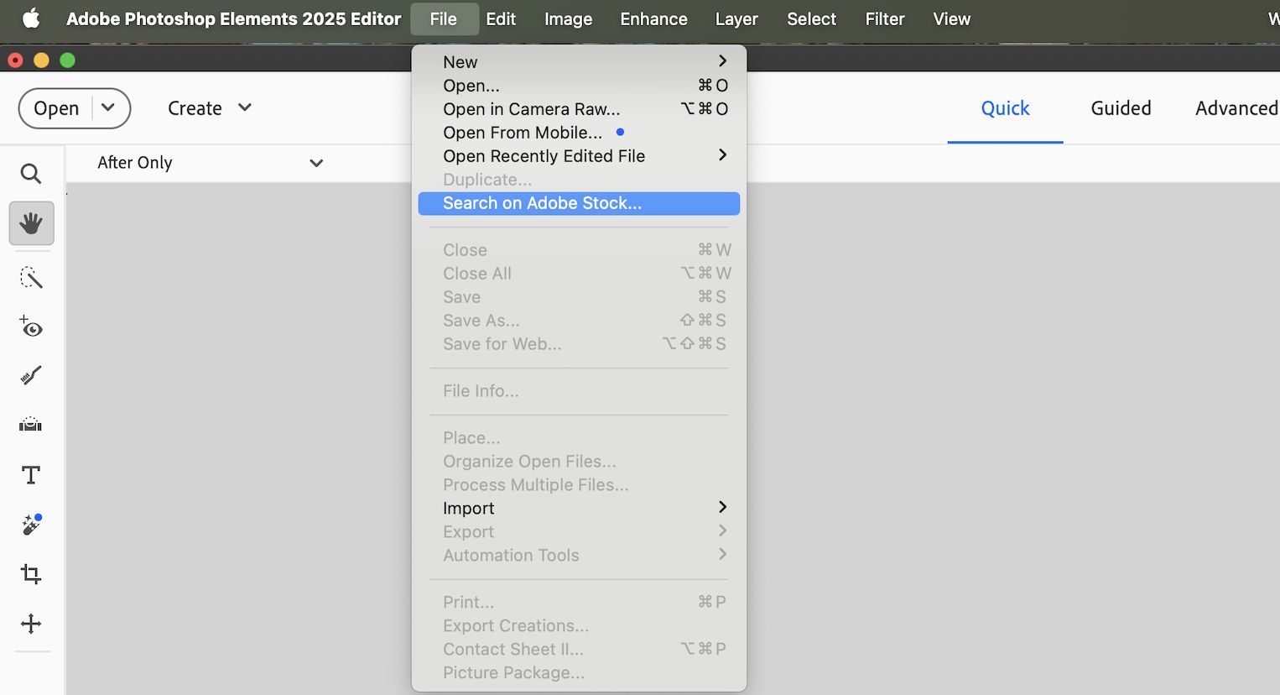Select the Whiten Teeth tool
1280x695 pixels.
[31, 375]
